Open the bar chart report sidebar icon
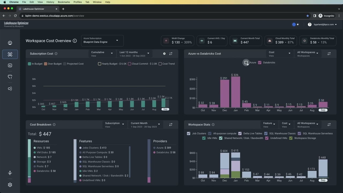The height and width of the screenshot is (193, 343). (10, 65)
